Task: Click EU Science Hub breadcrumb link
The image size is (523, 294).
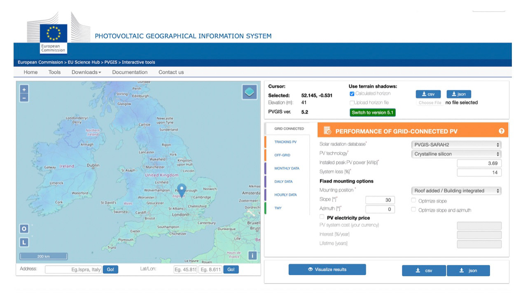Action: (x=84, y=63)
